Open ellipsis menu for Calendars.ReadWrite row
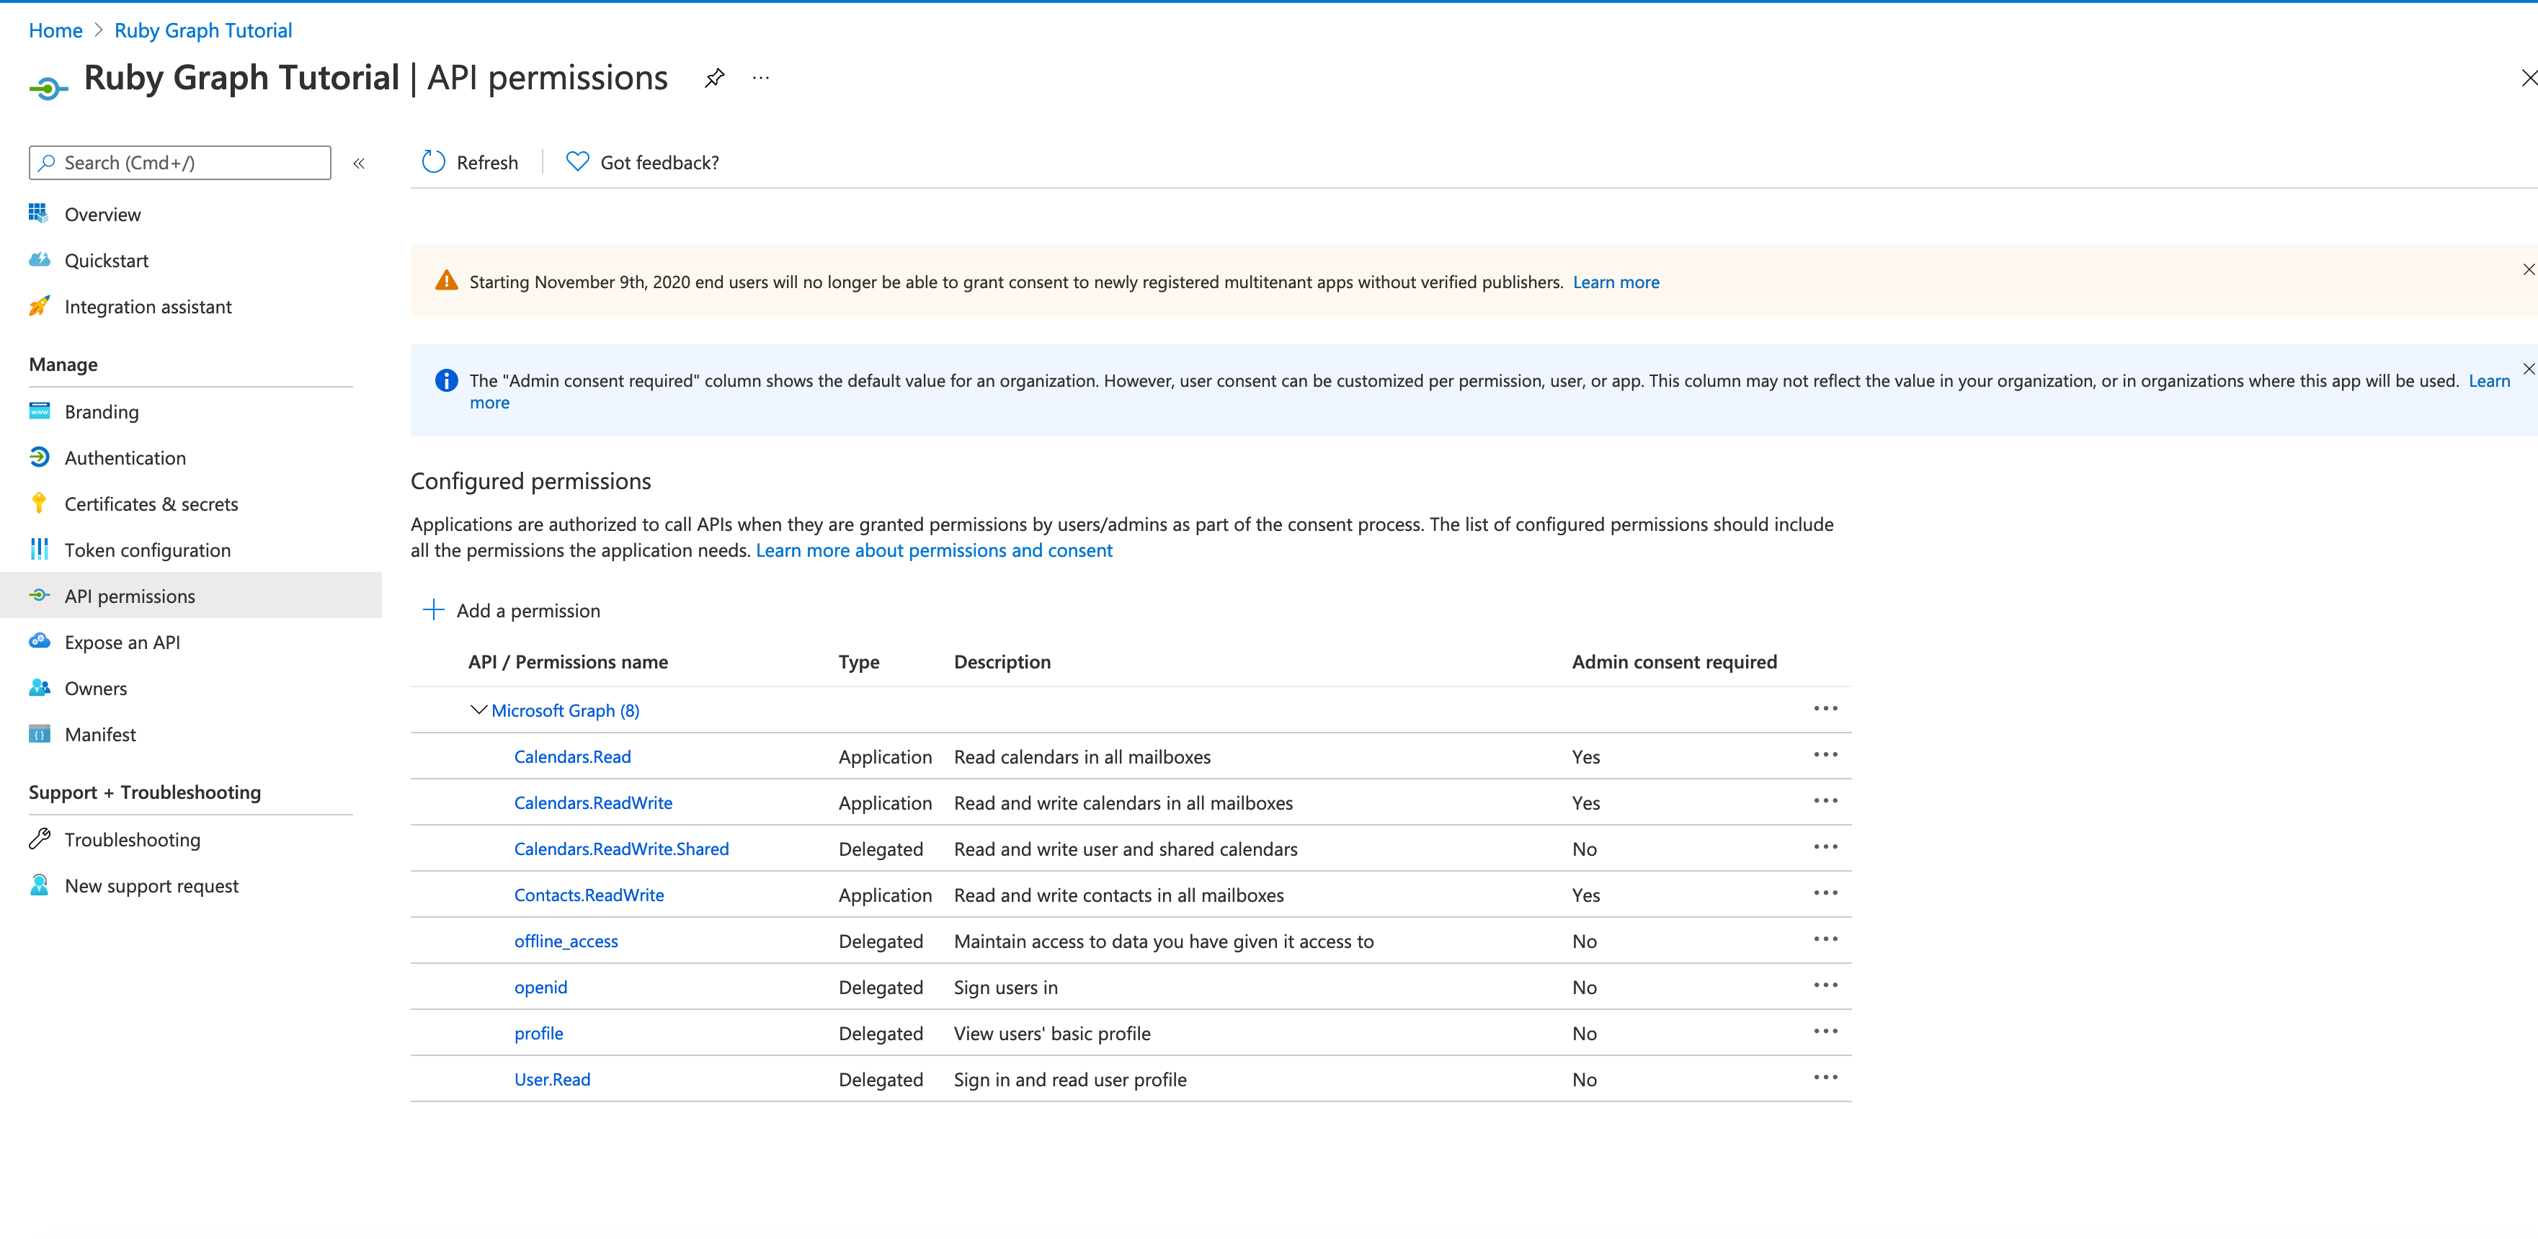The image size is (2538, 1239). [x=1825, y=802]
